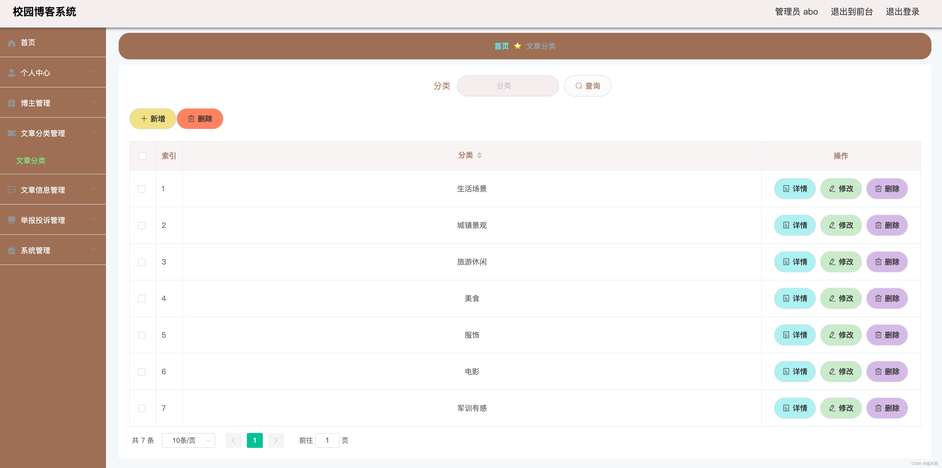This screenshot has height=468, width=942.
Task: Click the 个人中心 user icon
Action: [x=12, y=73]
